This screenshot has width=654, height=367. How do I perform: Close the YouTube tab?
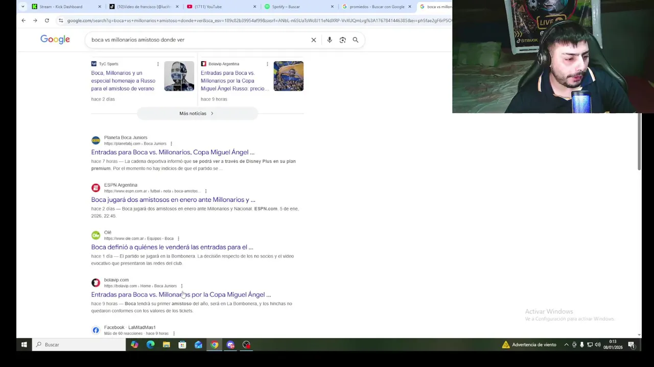tap(254, 7)
